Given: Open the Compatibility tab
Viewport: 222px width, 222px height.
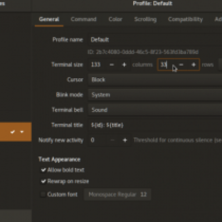Looking at the screenshot, I should [x=185, y=19].
